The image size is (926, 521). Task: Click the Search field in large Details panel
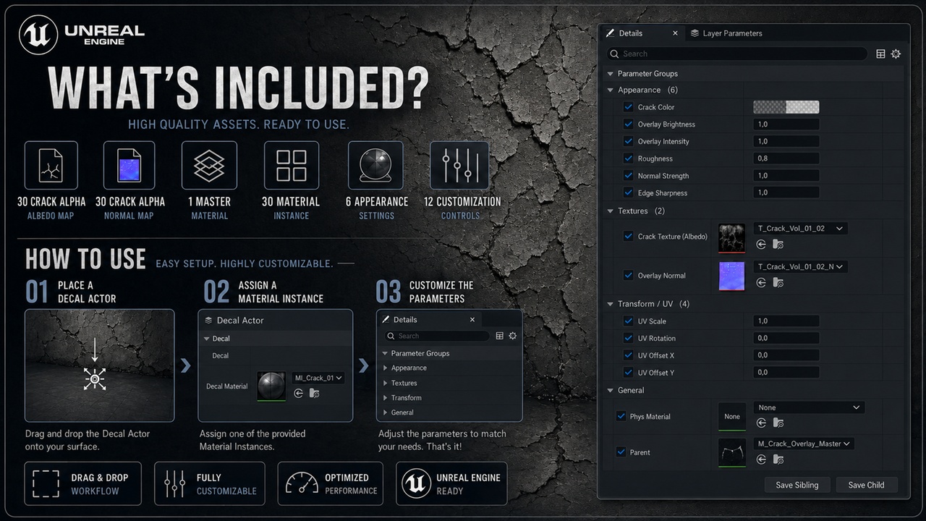(736, 54)
